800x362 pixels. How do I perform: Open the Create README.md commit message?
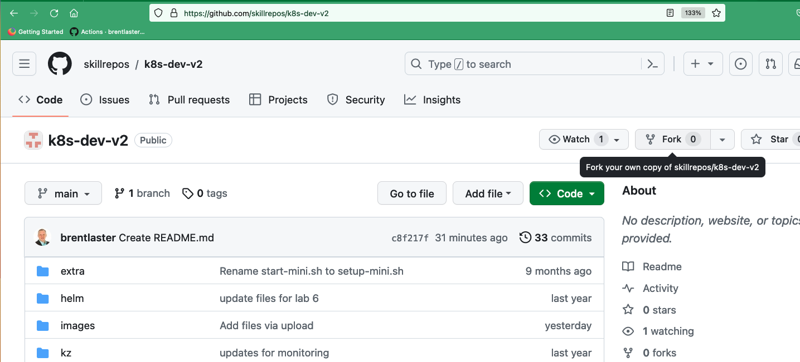167,237
